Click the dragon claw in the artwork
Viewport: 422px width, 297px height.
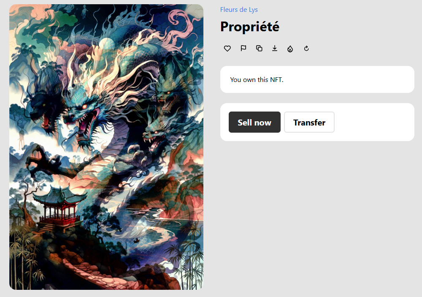coord(41,159)
